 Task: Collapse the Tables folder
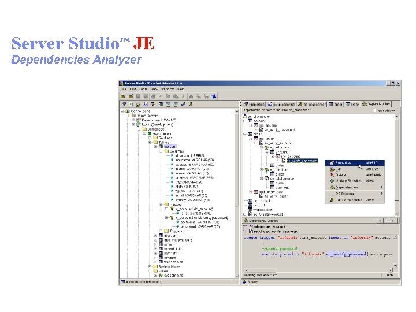pyautogui.click(x=150, y=143)
